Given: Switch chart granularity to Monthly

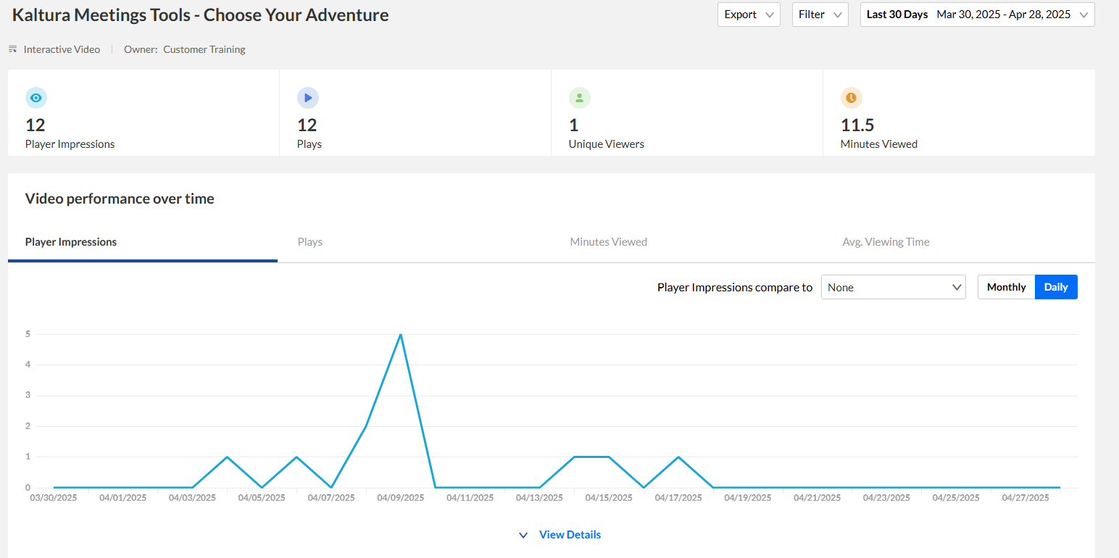Looking at the screenshot, I should click(x=1006, y=287).
